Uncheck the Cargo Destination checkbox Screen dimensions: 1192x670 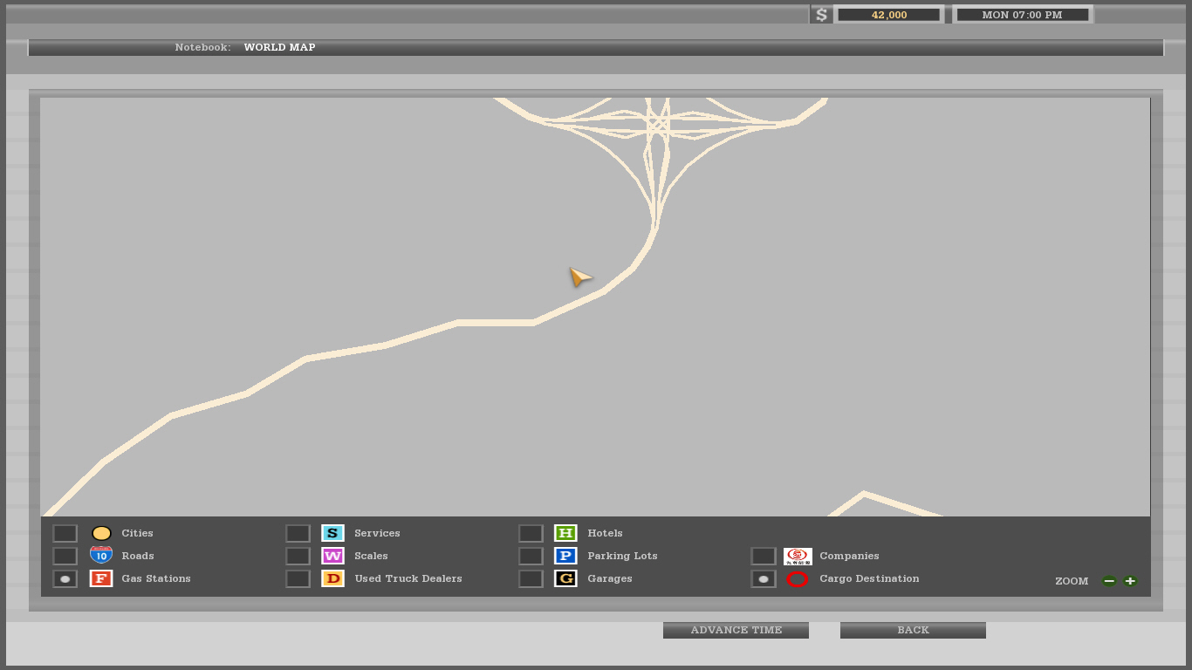point(764,579)
